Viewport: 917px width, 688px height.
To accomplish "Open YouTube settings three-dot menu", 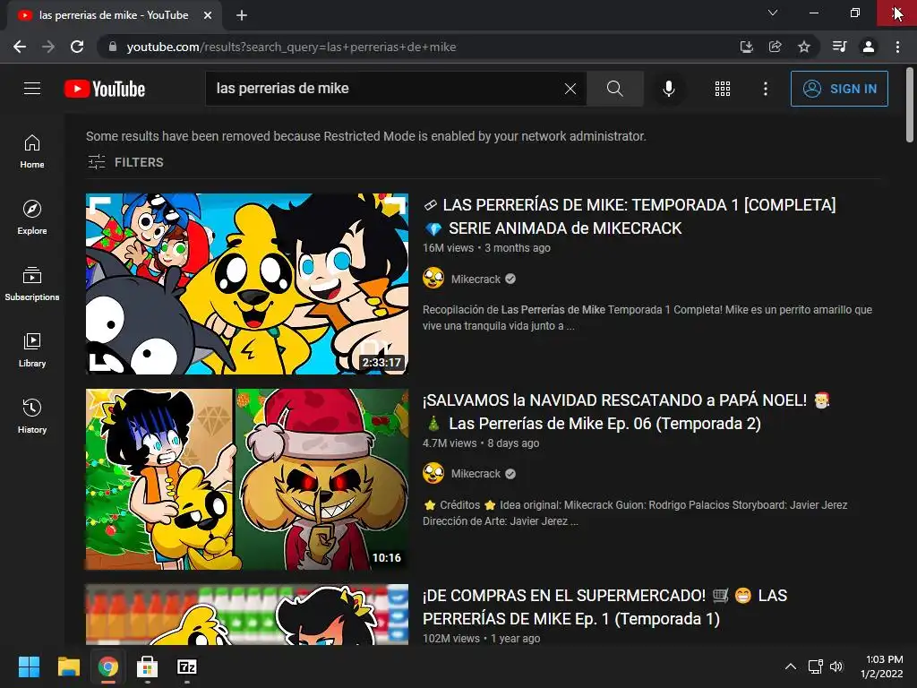I will [x=766, y=89].
